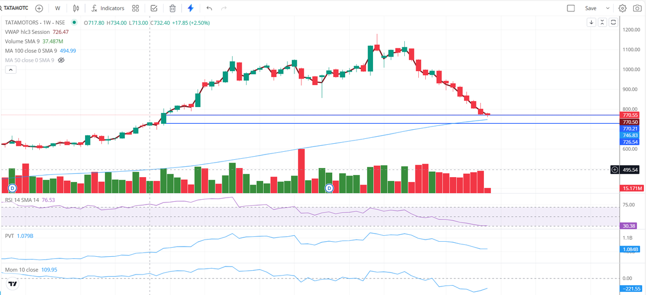Viewport: 646px width, 295px height.
Task: Undo the last chart action
Action: 209,8
